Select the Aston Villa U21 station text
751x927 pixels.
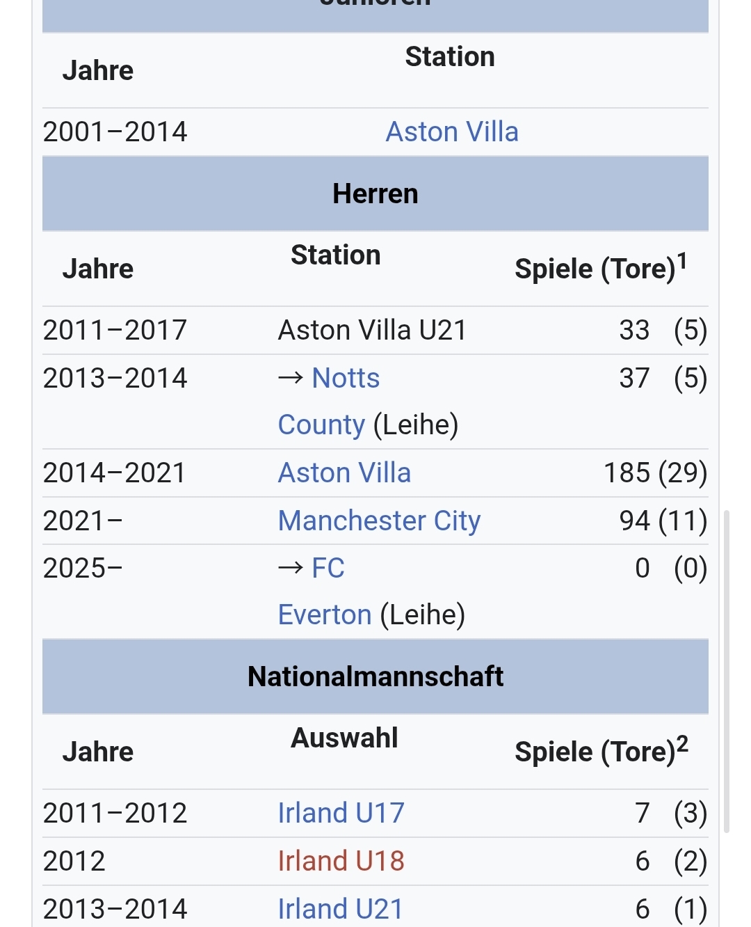tap(372, 330)
